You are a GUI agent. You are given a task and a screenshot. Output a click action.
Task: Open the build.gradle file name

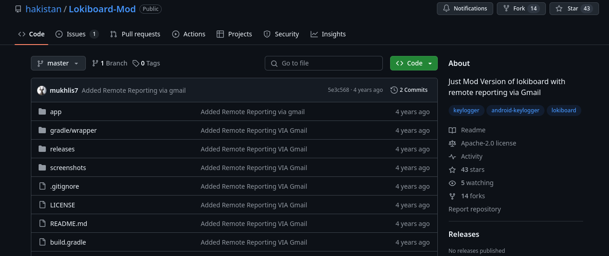click(68, 242)
